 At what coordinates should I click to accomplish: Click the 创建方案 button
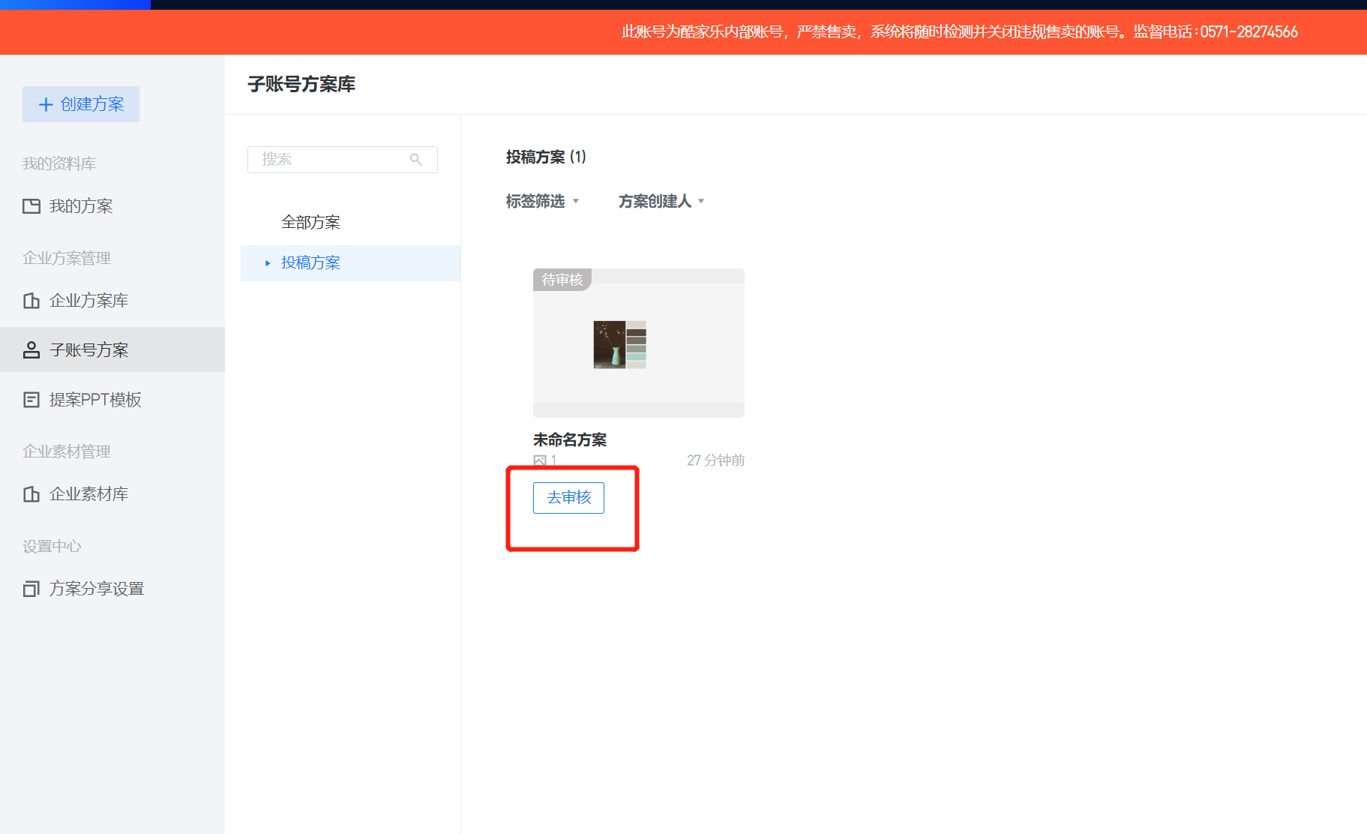tap(81, 104)
